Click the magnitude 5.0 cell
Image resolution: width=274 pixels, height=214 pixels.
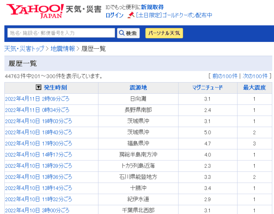pos(208,133)
